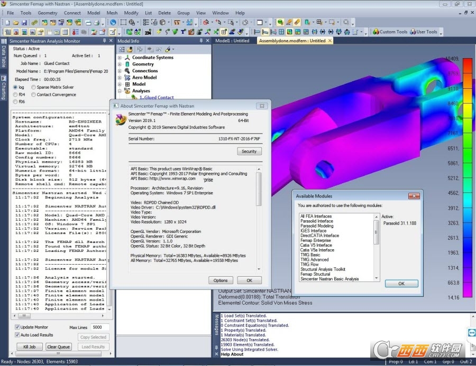The height and width of the screenshot is (366, 476).
Task: Open the Mesh menu
Action: (112, 13)
